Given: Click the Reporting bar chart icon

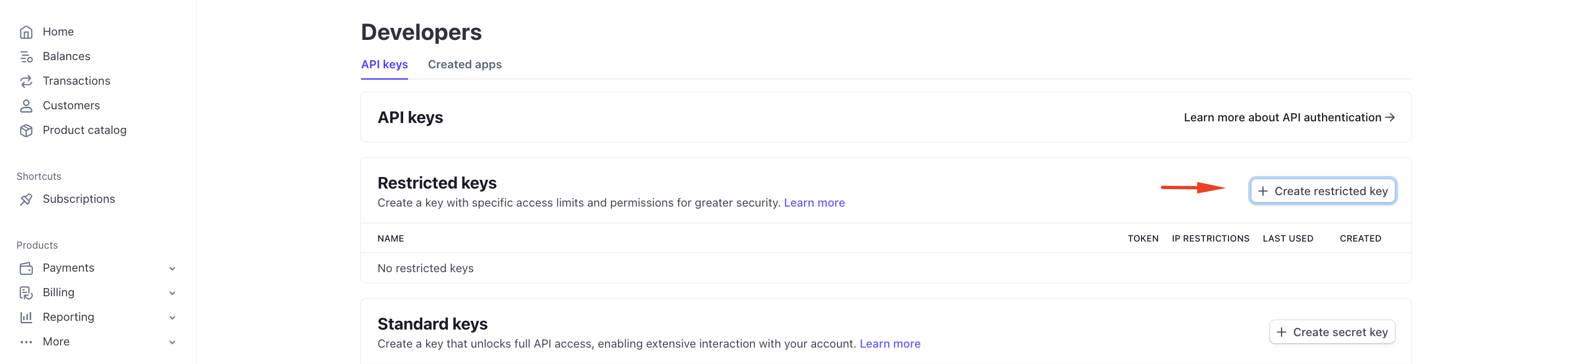Looking at the screenshot, I should (x=26, y=317).
